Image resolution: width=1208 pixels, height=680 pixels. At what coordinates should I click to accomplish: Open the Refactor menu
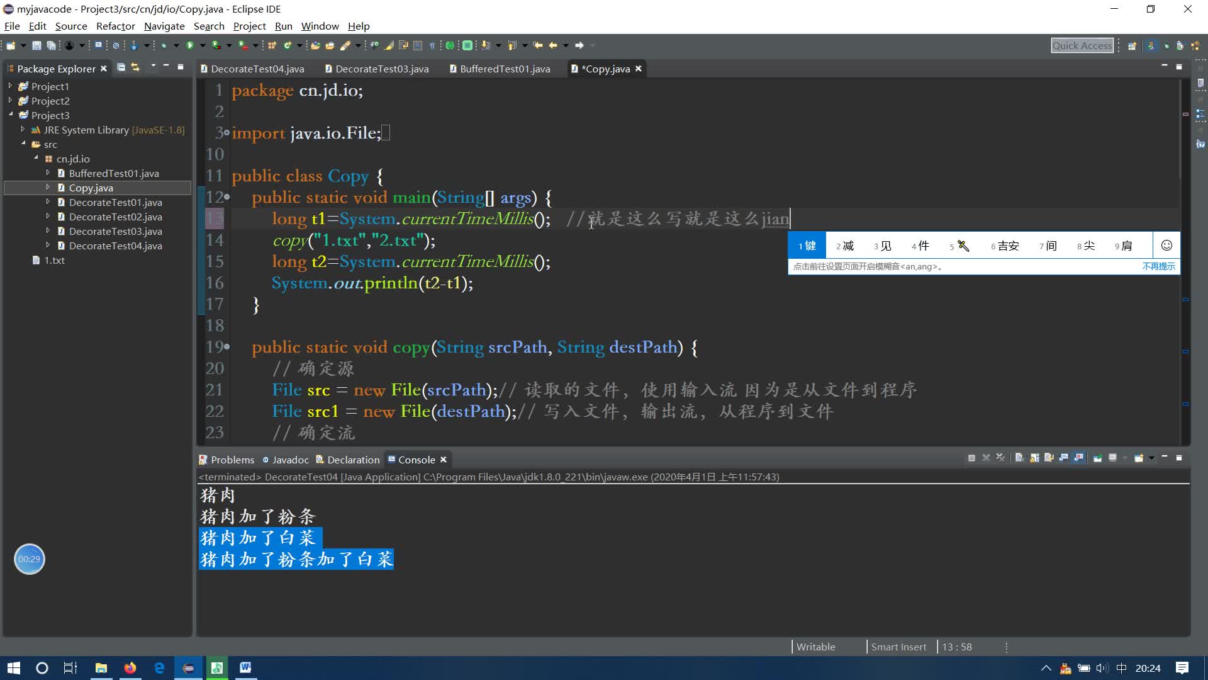click(115, 26)
